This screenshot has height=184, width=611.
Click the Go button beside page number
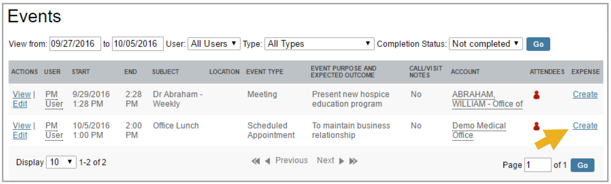pyautogui.click(x=583, y=165)
